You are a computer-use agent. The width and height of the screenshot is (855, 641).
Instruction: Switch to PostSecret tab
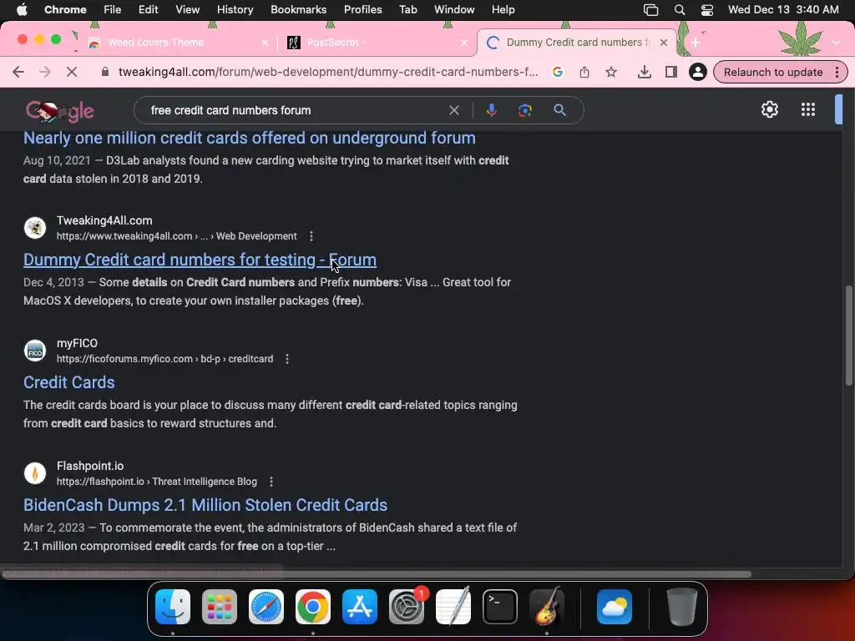tap(377, 43)
